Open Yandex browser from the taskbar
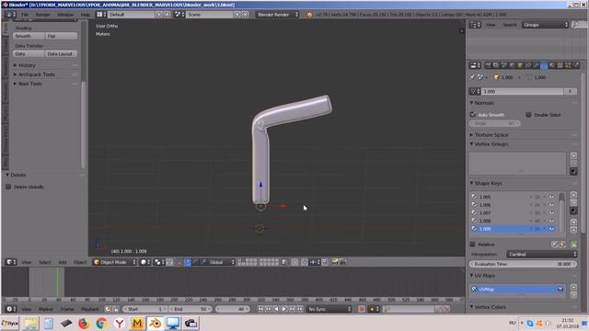The height and width of the screenshot is (331, 589). pos(120,323)
